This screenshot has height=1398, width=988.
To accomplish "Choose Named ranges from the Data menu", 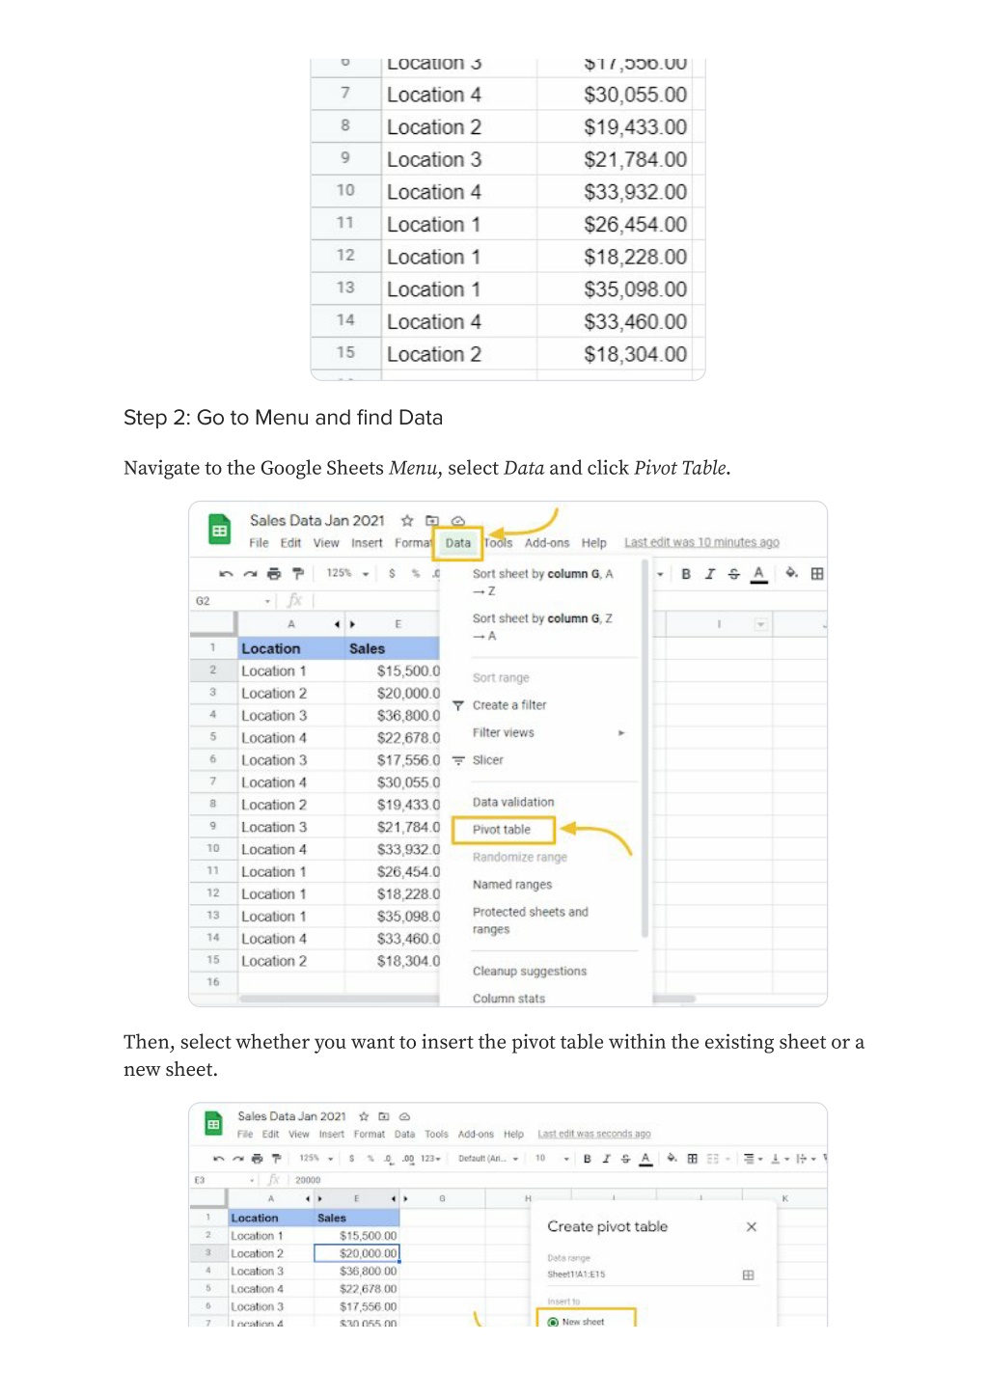I will pyautogui.click(x=512, y=885).
